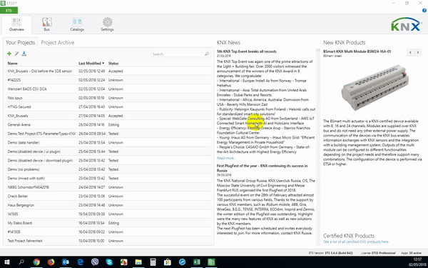This screenshot has width=428, height=268.
Task: Click Last Modified column sort arrow
Action: click(103, 64)
